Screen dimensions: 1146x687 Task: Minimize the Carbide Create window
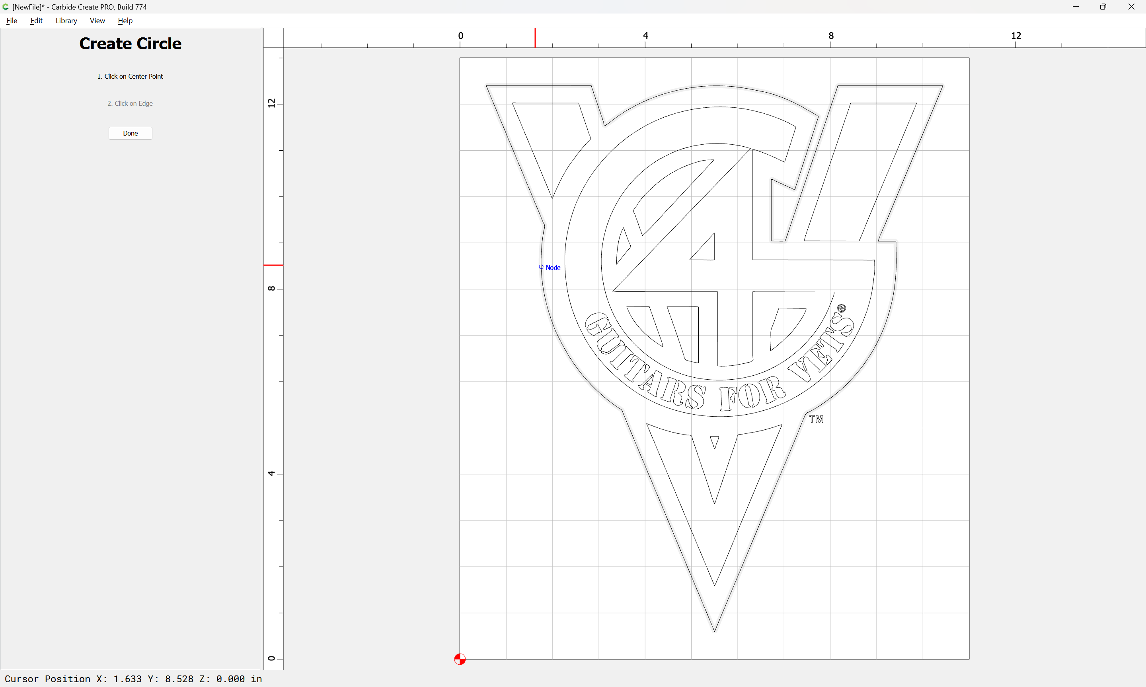[1076, 7]
